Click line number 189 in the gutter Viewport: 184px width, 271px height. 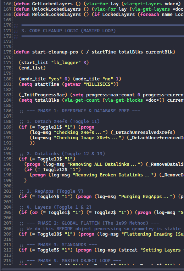[7, 127]
